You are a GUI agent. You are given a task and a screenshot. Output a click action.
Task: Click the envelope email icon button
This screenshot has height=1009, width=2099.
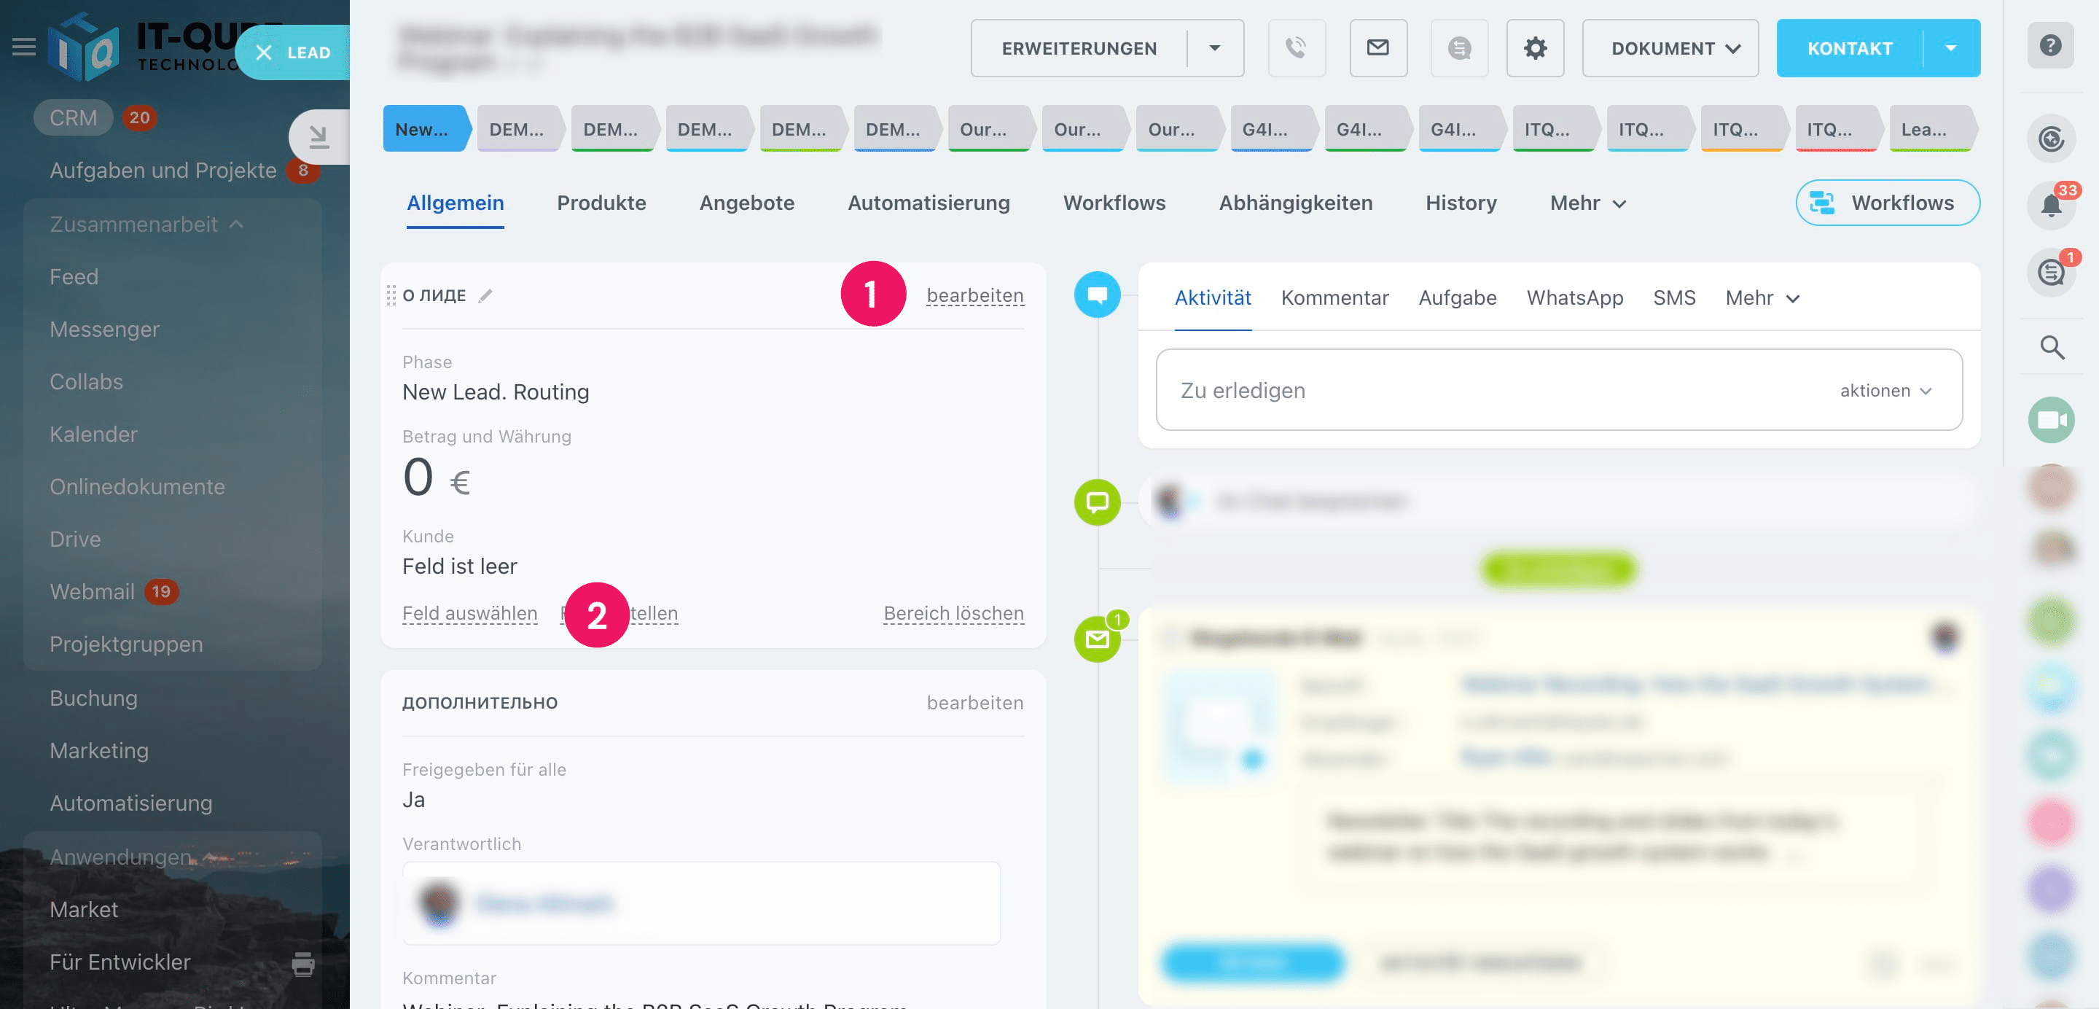pyautogui.click(x=1377, y=48)
